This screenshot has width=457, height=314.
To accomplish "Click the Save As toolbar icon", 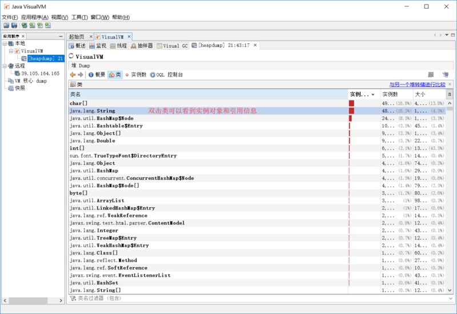I will click(14, 26).
